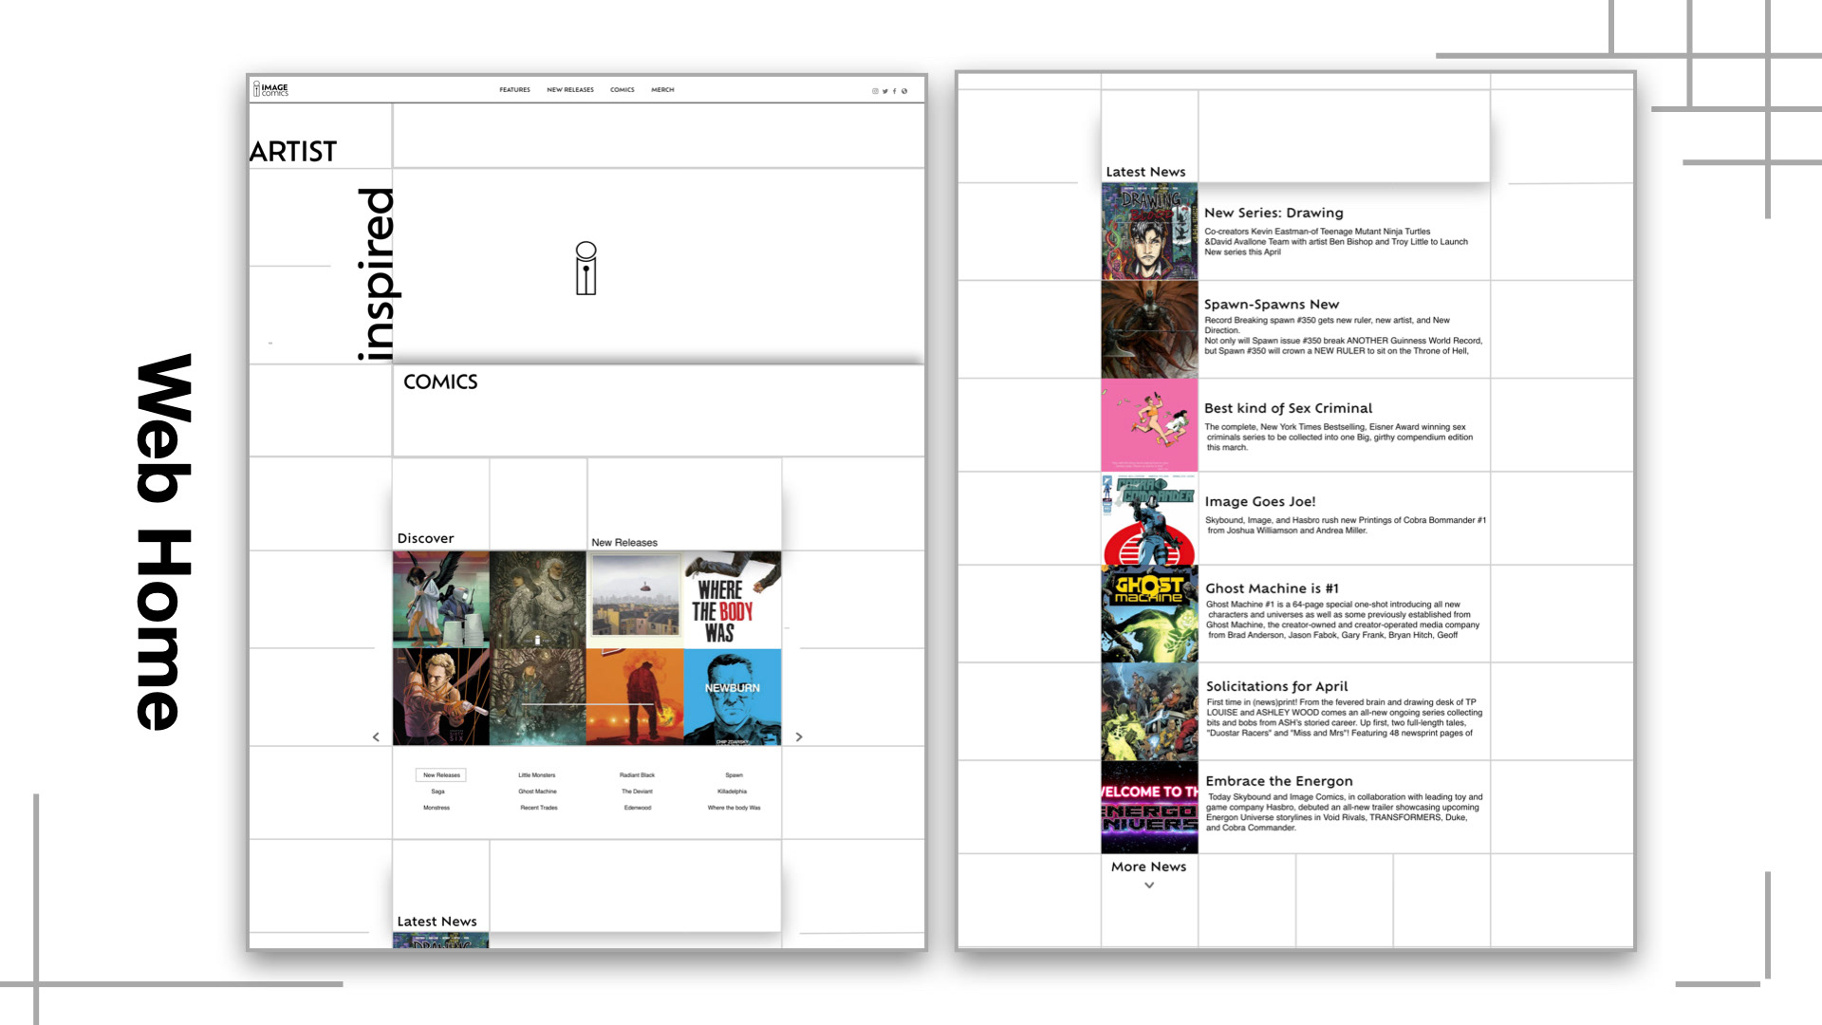Click the centered Image 'i' logo
Viewport: 1822px width, 1025px height.
tap(586, 268)
